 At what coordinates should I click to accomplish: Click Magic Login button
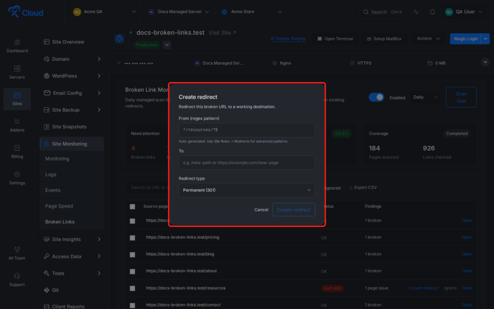[x=466, y=39]
